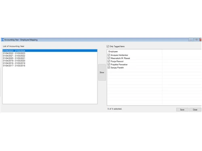
Task: Uncheck Pooja Rawool employee checkbox
Action: 109,61
